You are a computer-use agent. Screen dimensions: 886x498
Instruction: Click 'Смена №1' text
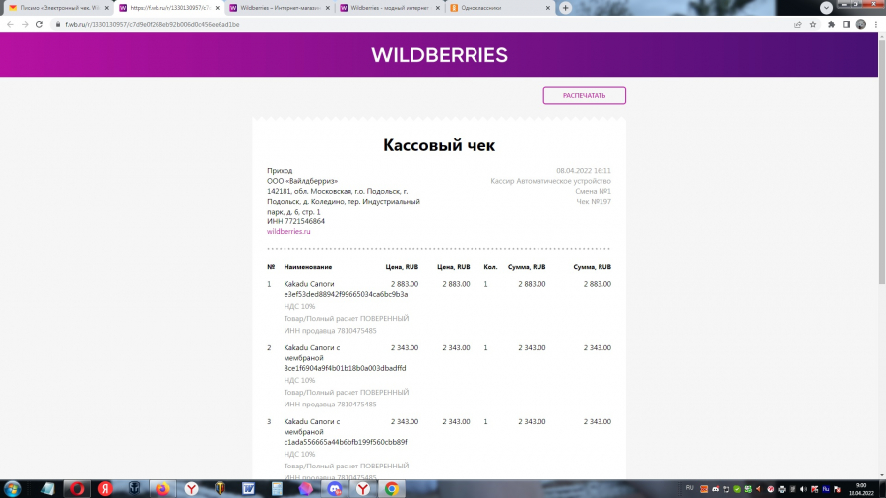[594, 191]
